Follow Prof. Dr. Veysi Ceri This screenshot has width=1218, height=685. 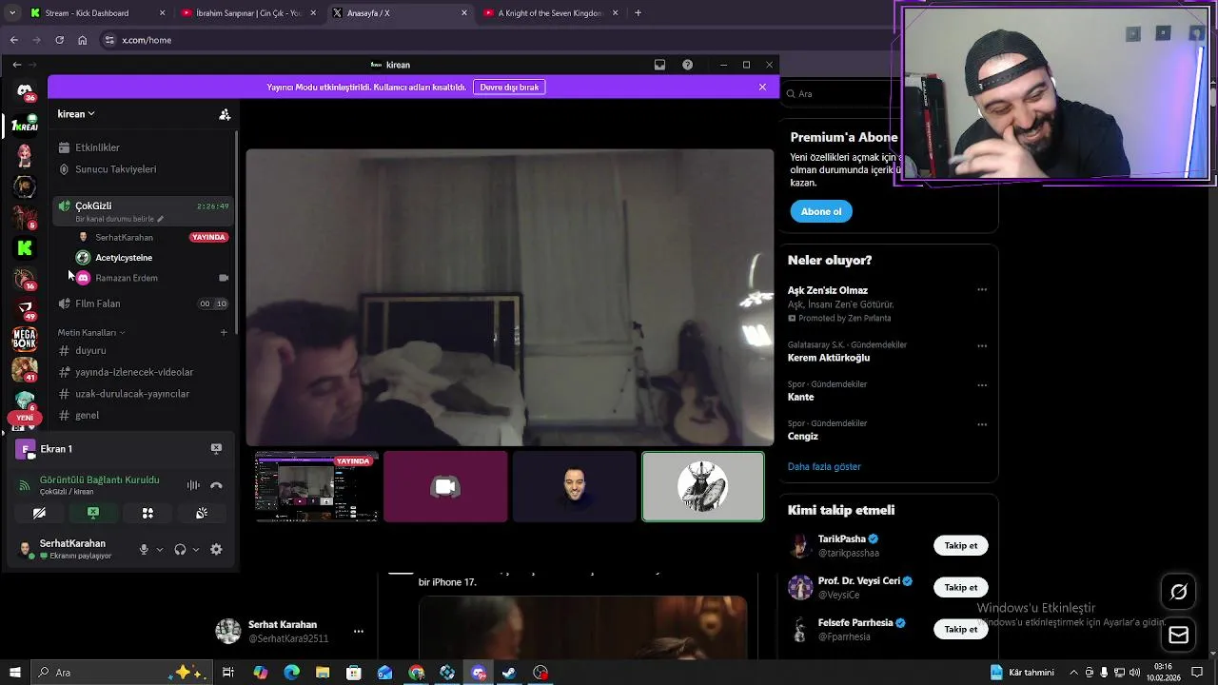[961, 588]
